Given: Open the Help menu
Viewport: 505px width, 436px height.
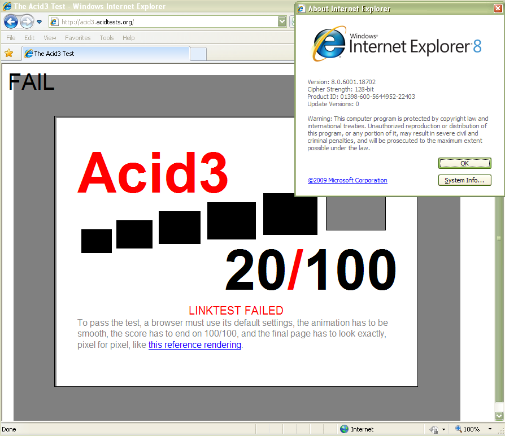Looking at the screenshot, I should tap(128, 38).
